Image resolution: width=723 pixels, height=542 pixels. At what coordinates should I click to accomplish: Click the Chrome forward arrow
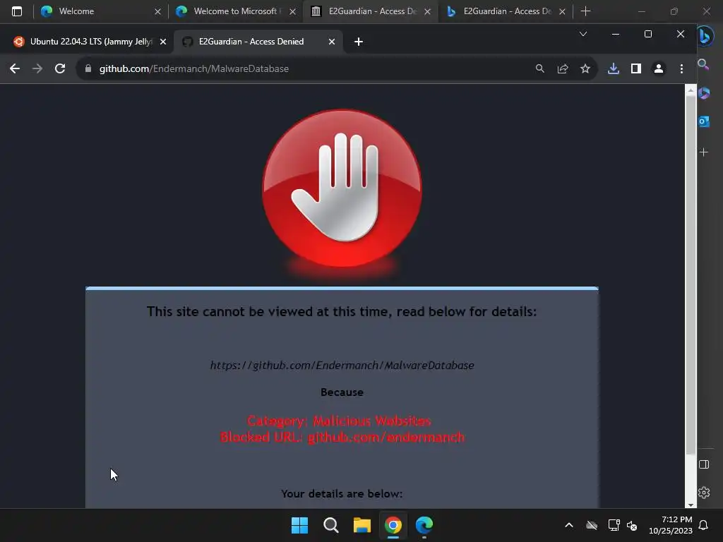[x=37, y=68]
